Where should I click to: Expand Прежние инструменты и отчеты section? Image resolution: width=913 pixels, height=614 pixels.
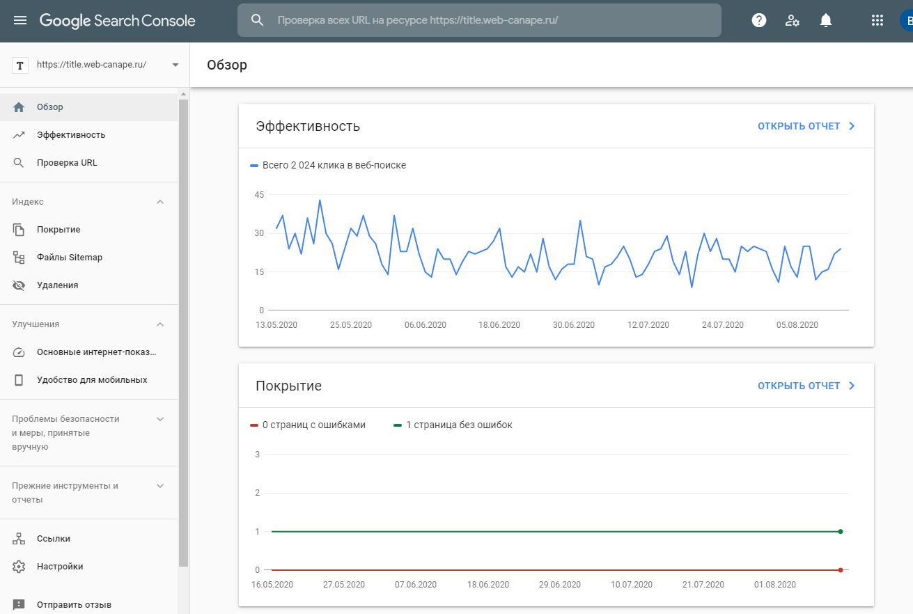pyautogui.click(x=160, y=486)
